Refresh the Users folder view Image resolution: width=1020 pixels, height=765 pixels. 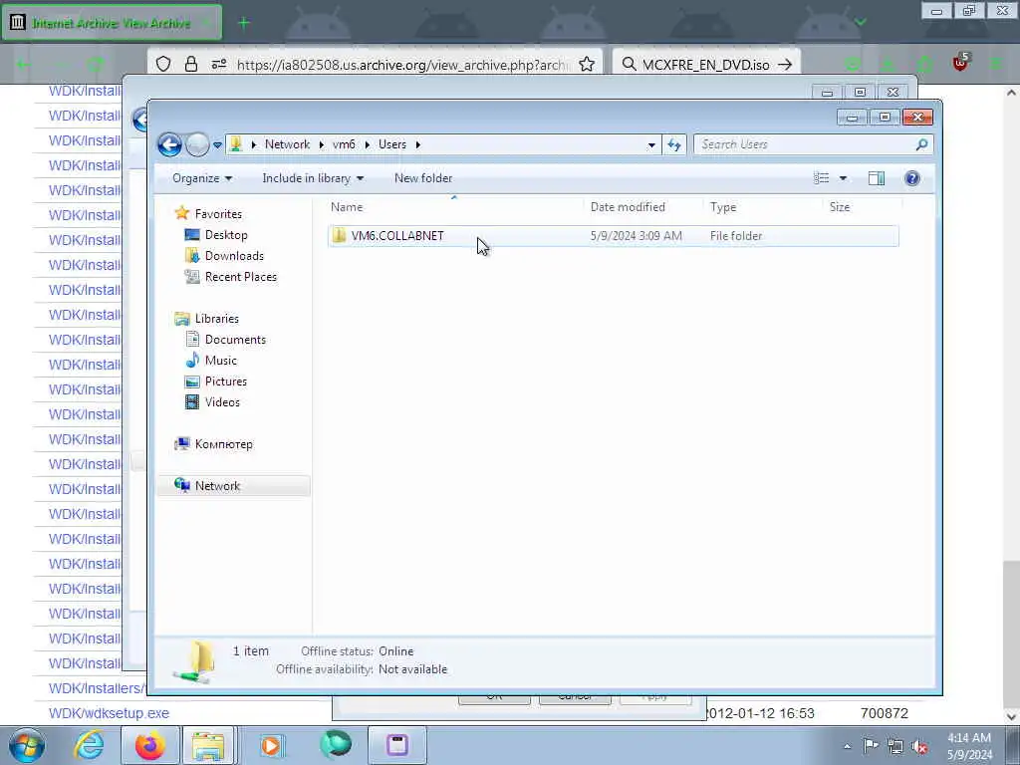674,145
